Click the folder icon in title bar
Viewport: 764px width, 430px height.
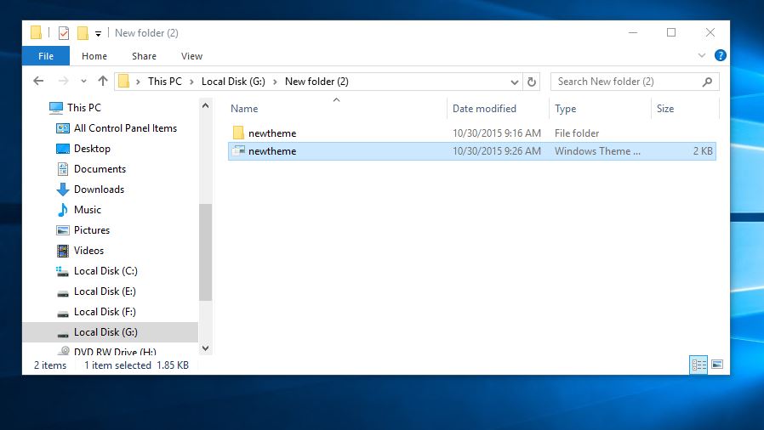[36, 32]
